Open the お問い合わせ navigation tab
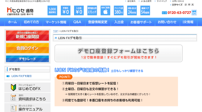This screenshot has width=202, height=112. tap(167, 22)
